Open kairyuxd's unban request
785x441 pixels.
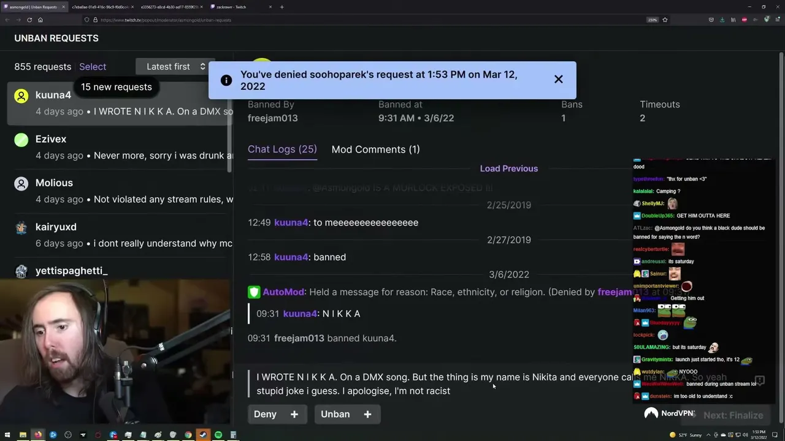(x=120, y=235)
